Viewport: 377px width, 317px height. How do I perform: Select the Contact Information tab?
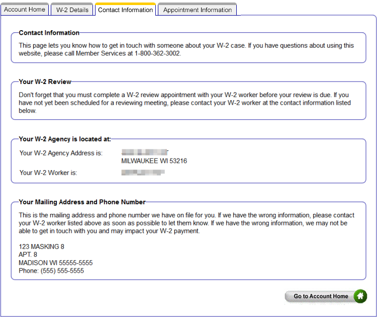pos(125,10)
